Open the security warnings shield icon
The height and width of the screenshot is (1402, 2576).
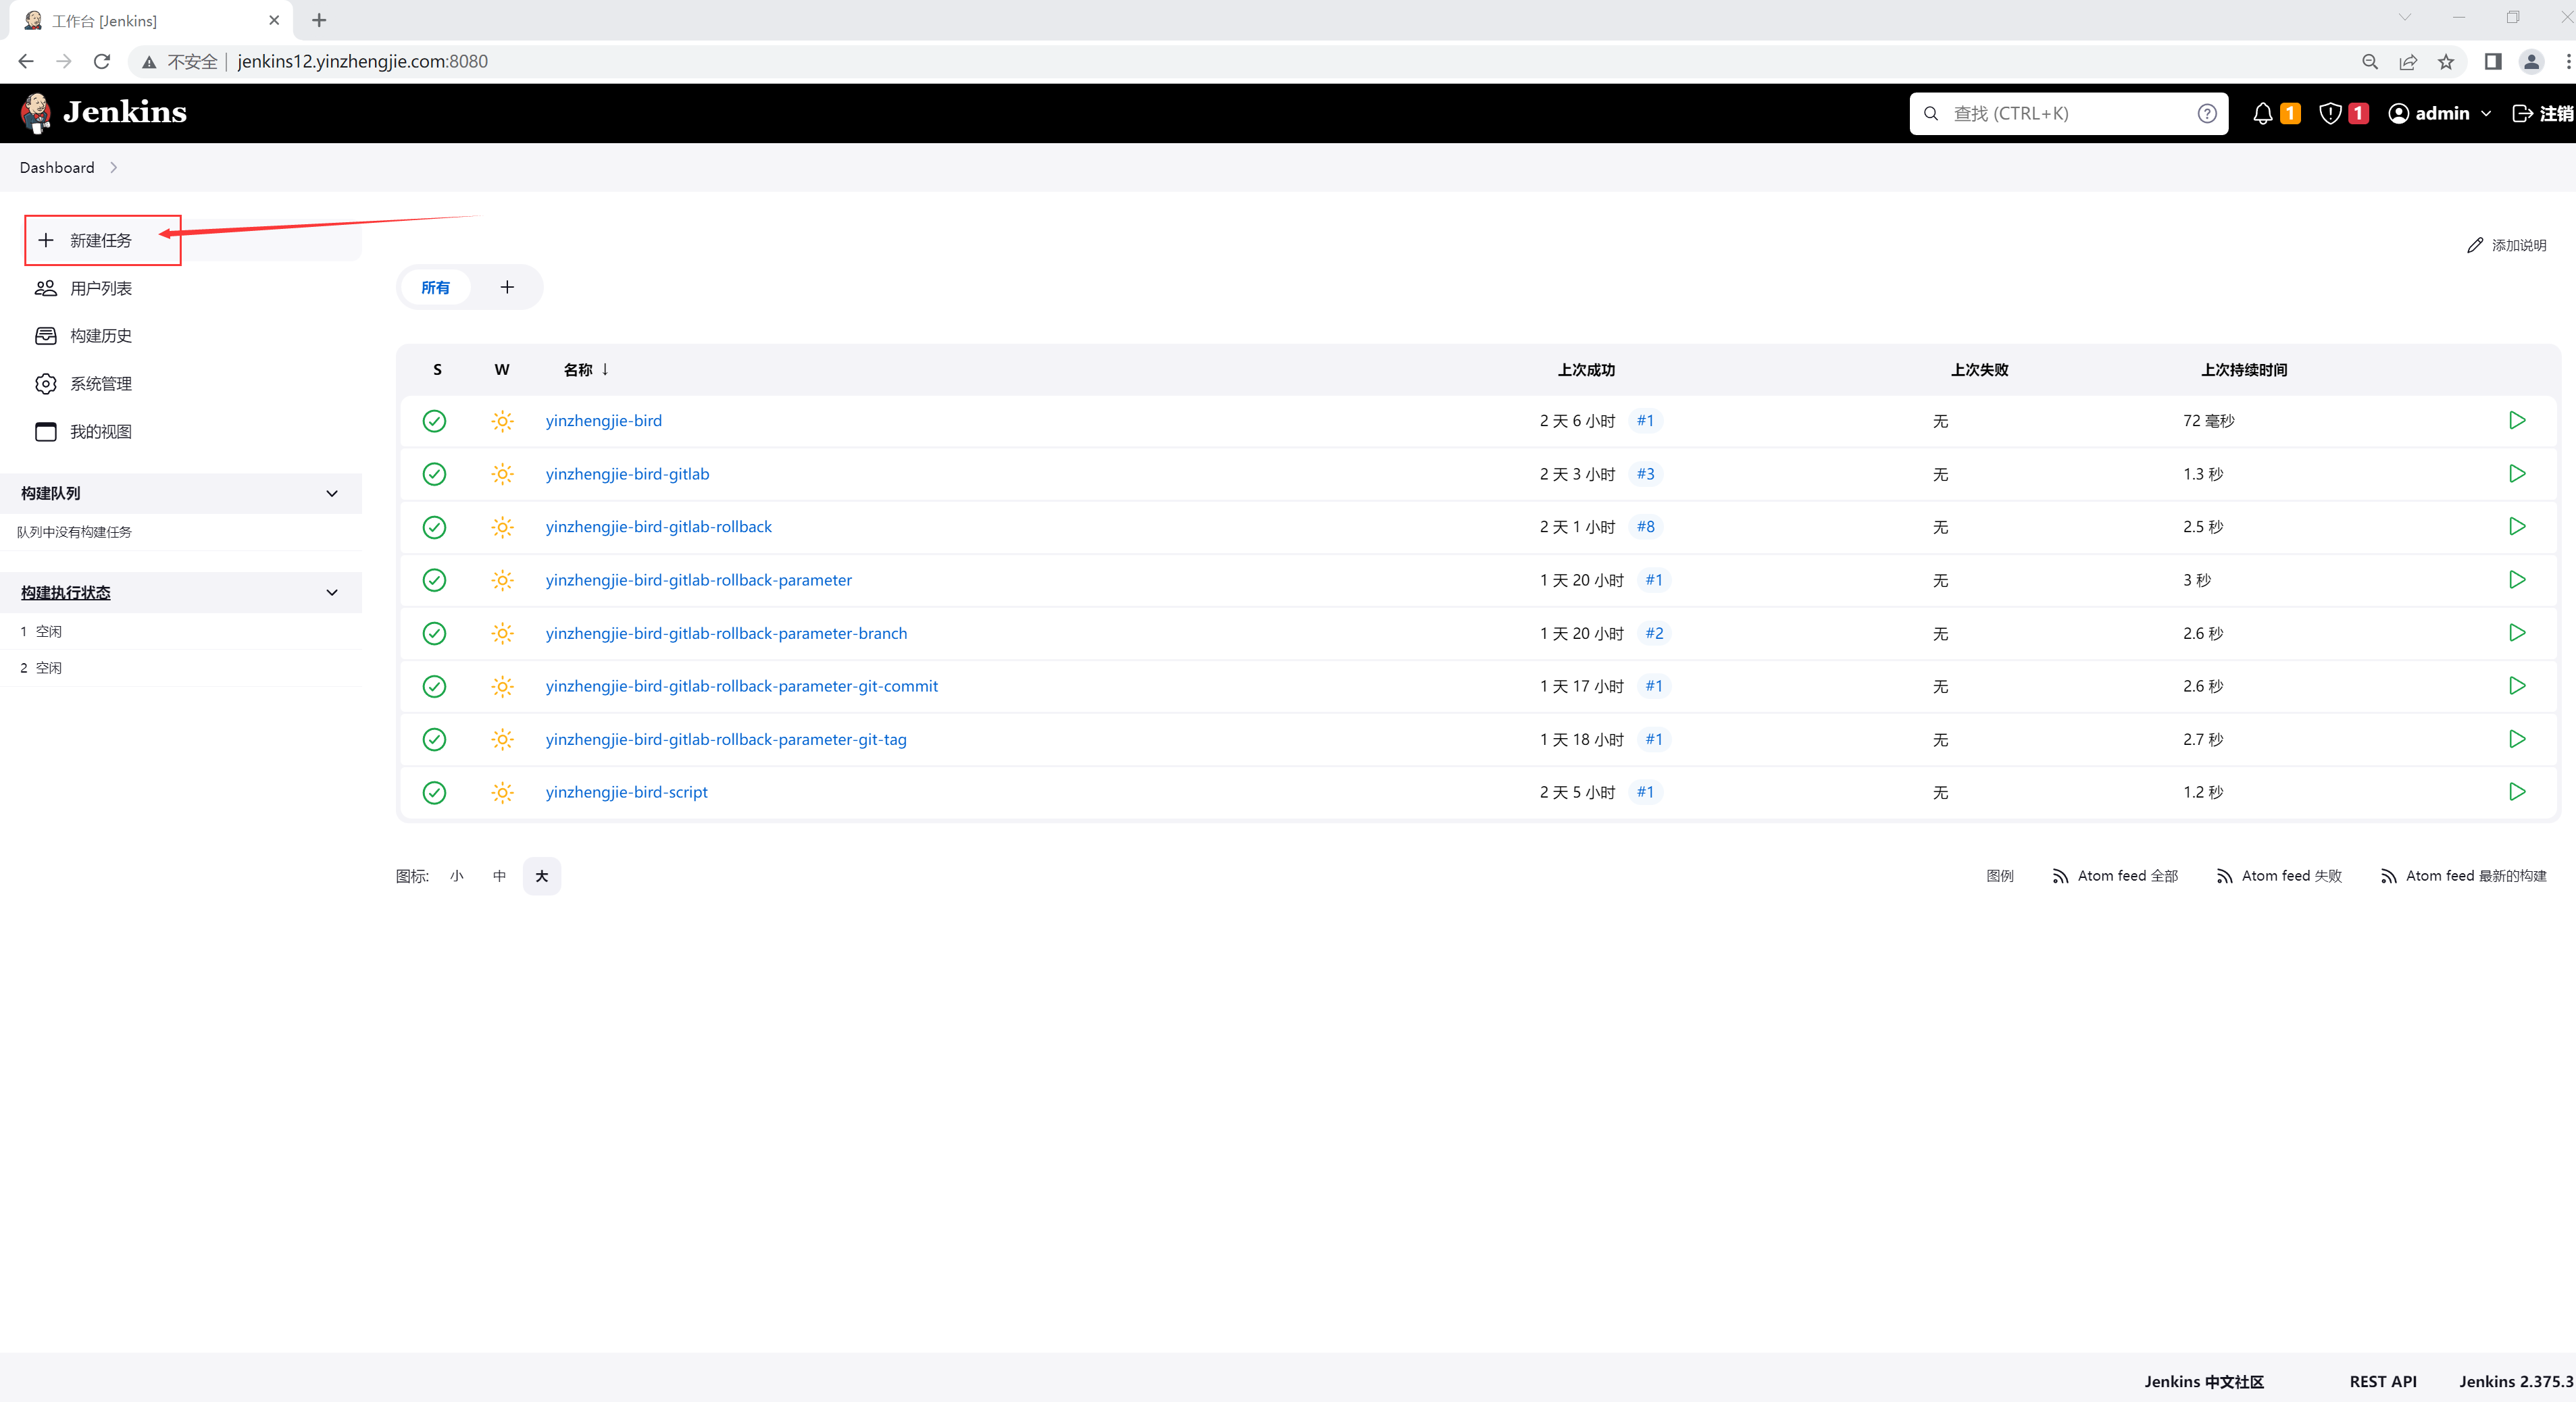click(2330, 114)
